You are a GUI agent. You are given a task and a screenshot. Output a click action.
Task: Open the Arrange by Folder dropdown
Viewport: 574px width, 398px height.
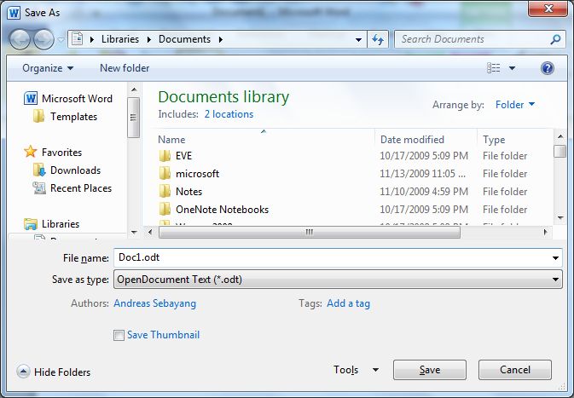pyautogui.click(x=514, y=105)
